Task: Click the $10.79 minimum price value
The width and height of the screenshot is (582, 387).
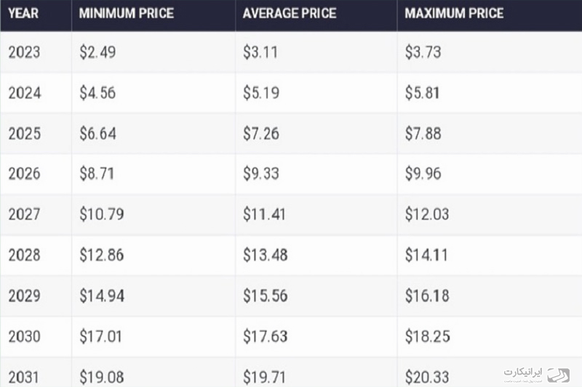Action: (102, 214)
